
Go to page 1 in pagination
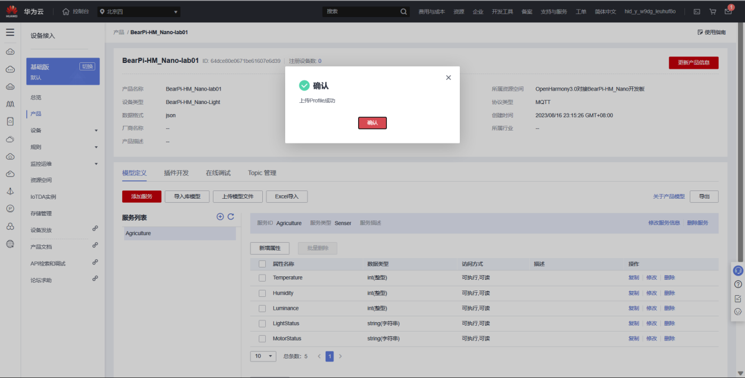point(330,356)
